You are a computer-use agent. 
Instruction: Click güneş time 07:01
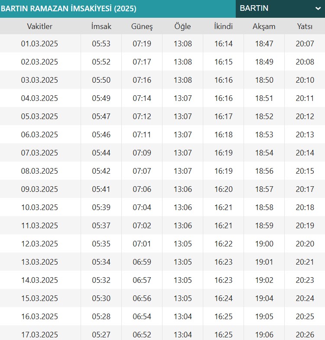coord(142,244)
